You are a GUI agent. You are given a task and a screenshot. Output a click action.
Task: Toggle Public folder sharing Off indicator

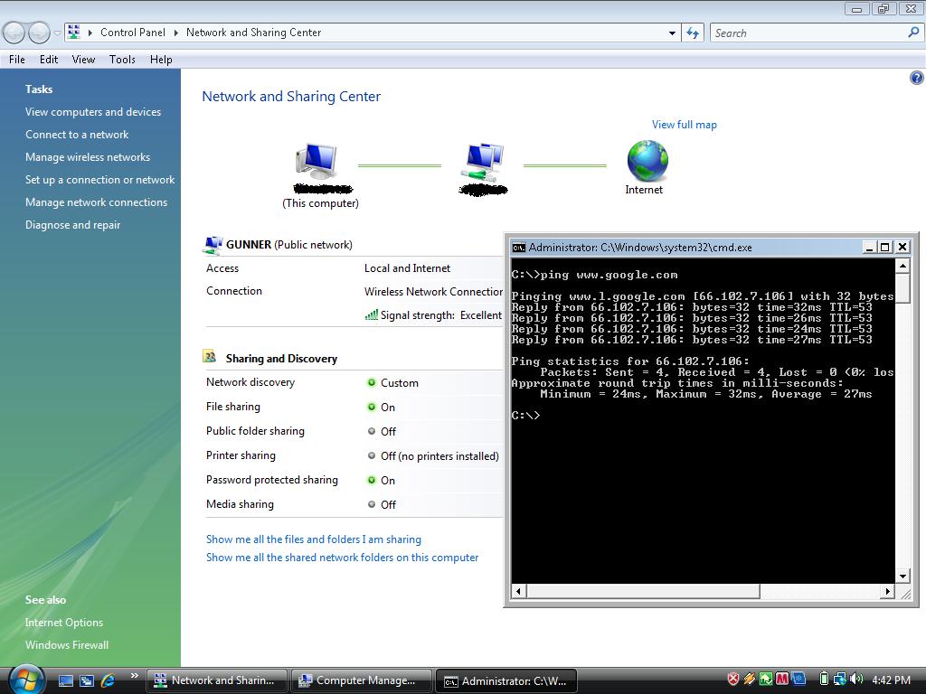click(x=372, y=431)
